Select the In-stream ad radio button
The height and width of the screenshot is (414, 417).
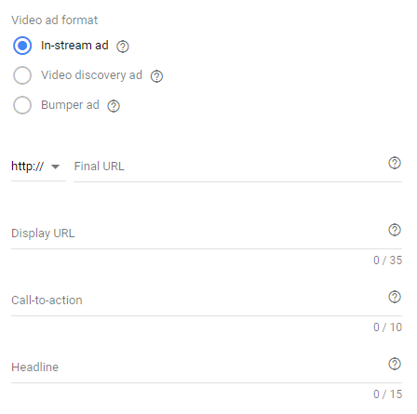tap(22, 46)
